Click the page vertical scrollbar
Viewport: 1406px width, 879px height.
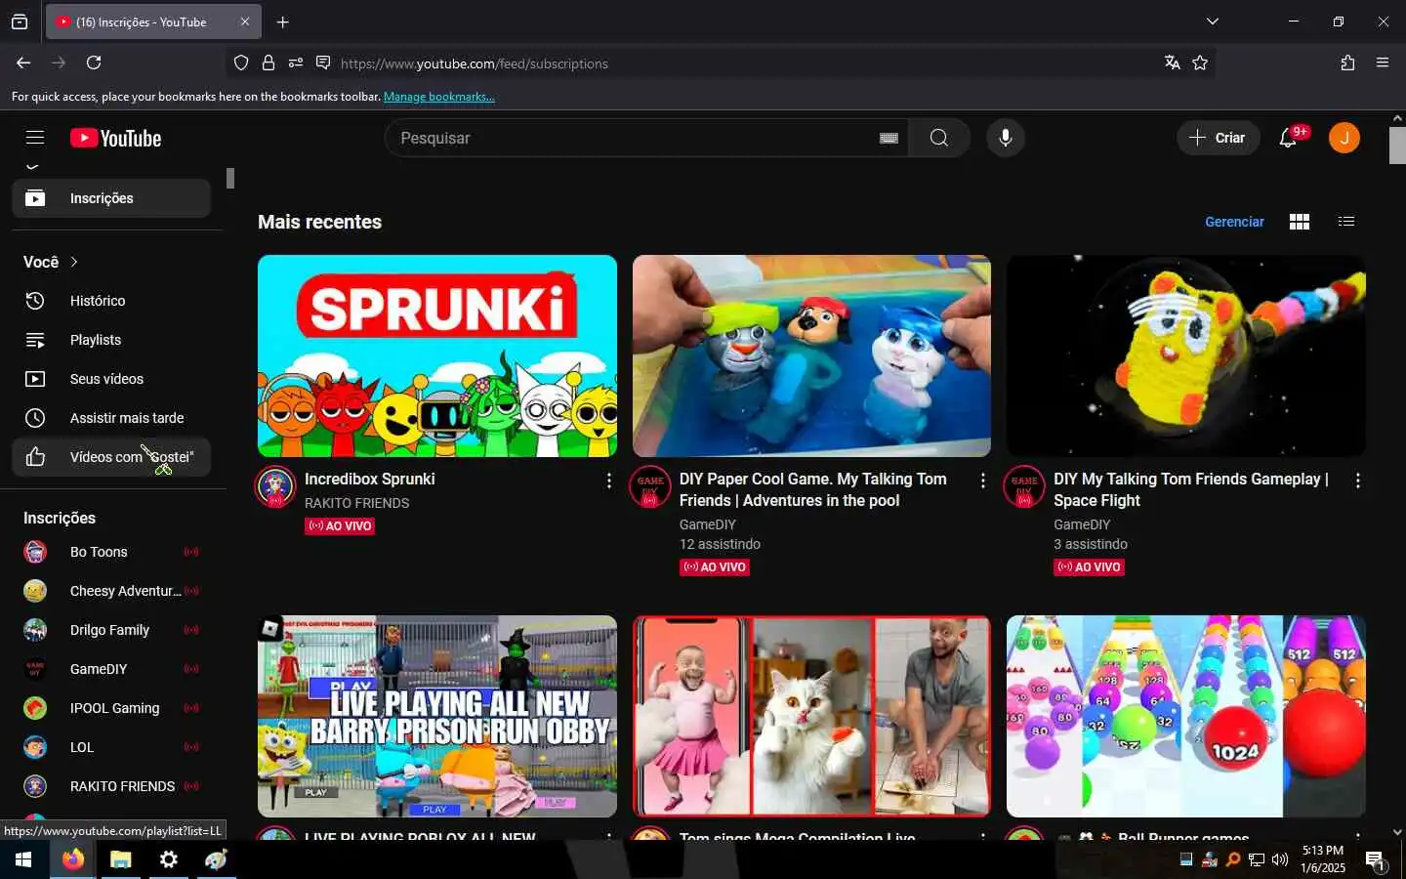tap(1397, 145)
